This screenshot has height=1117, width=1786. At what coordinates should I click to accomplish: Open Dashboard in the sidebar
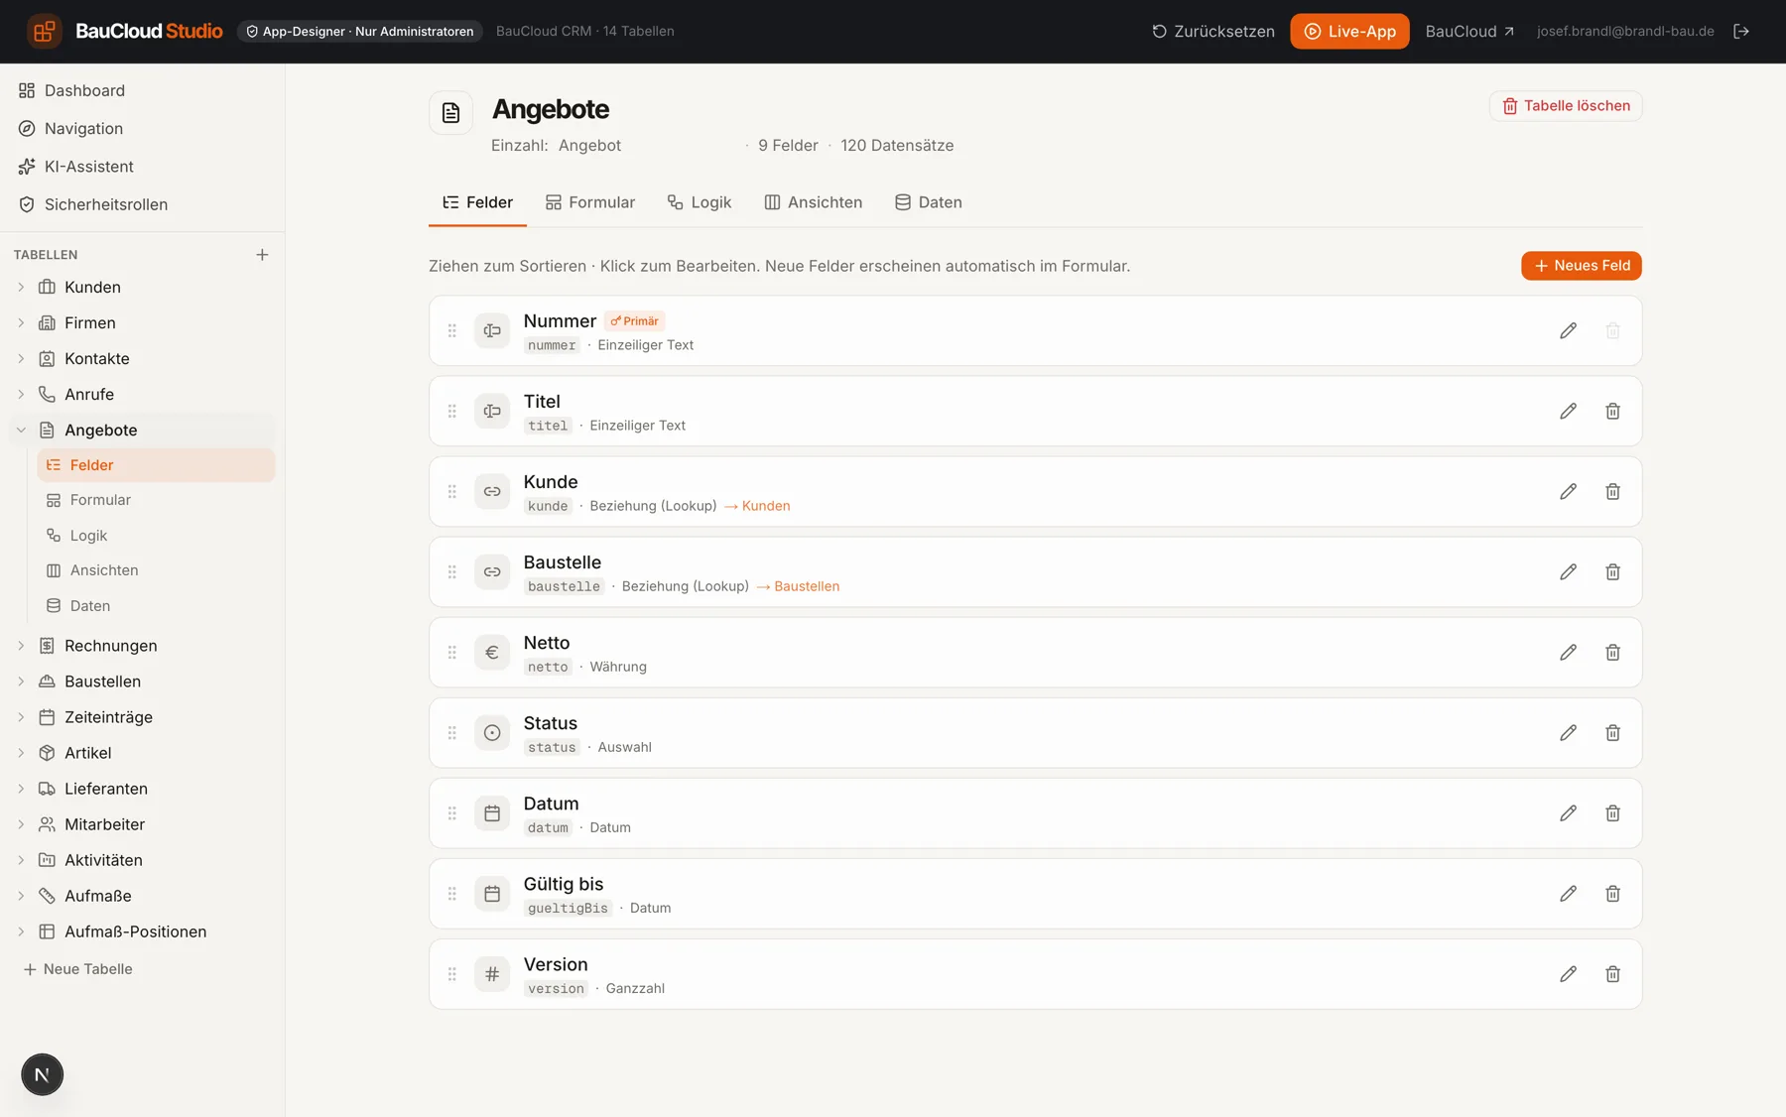(x=143, y=90)
